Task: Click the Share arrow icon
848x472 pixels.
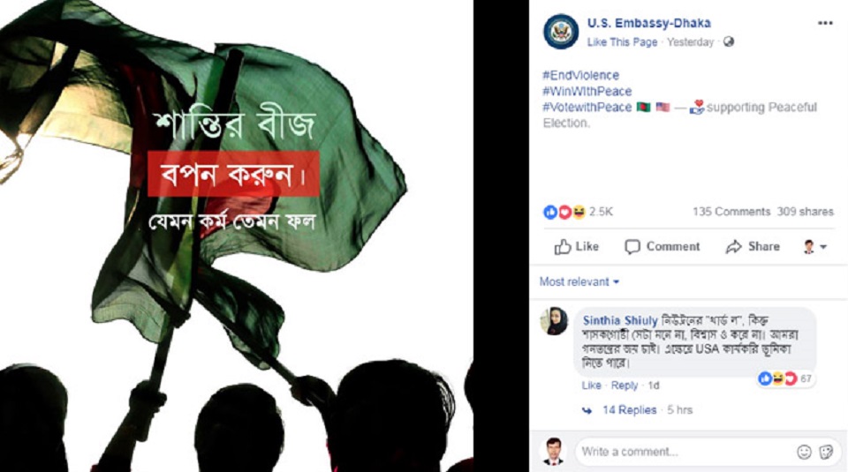Action: coord(733,247)
